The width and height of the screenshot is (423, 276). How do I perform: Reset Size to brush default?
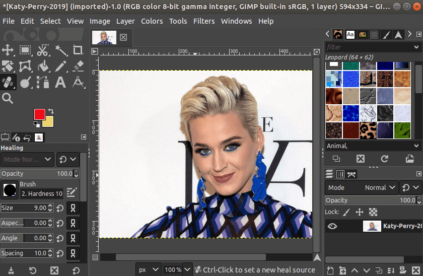click(x=59, y=208)
